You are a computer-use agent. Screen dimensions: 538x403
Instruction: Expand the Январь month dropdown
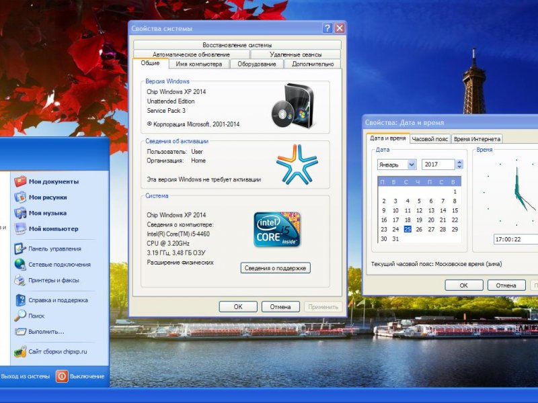point(412,165)
